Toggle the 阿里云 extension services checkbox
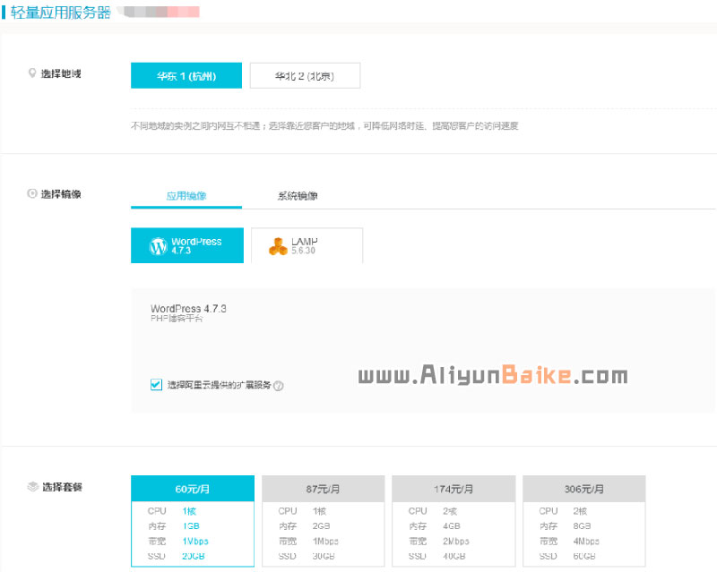The image size is (717, 572). coord(156,385)
